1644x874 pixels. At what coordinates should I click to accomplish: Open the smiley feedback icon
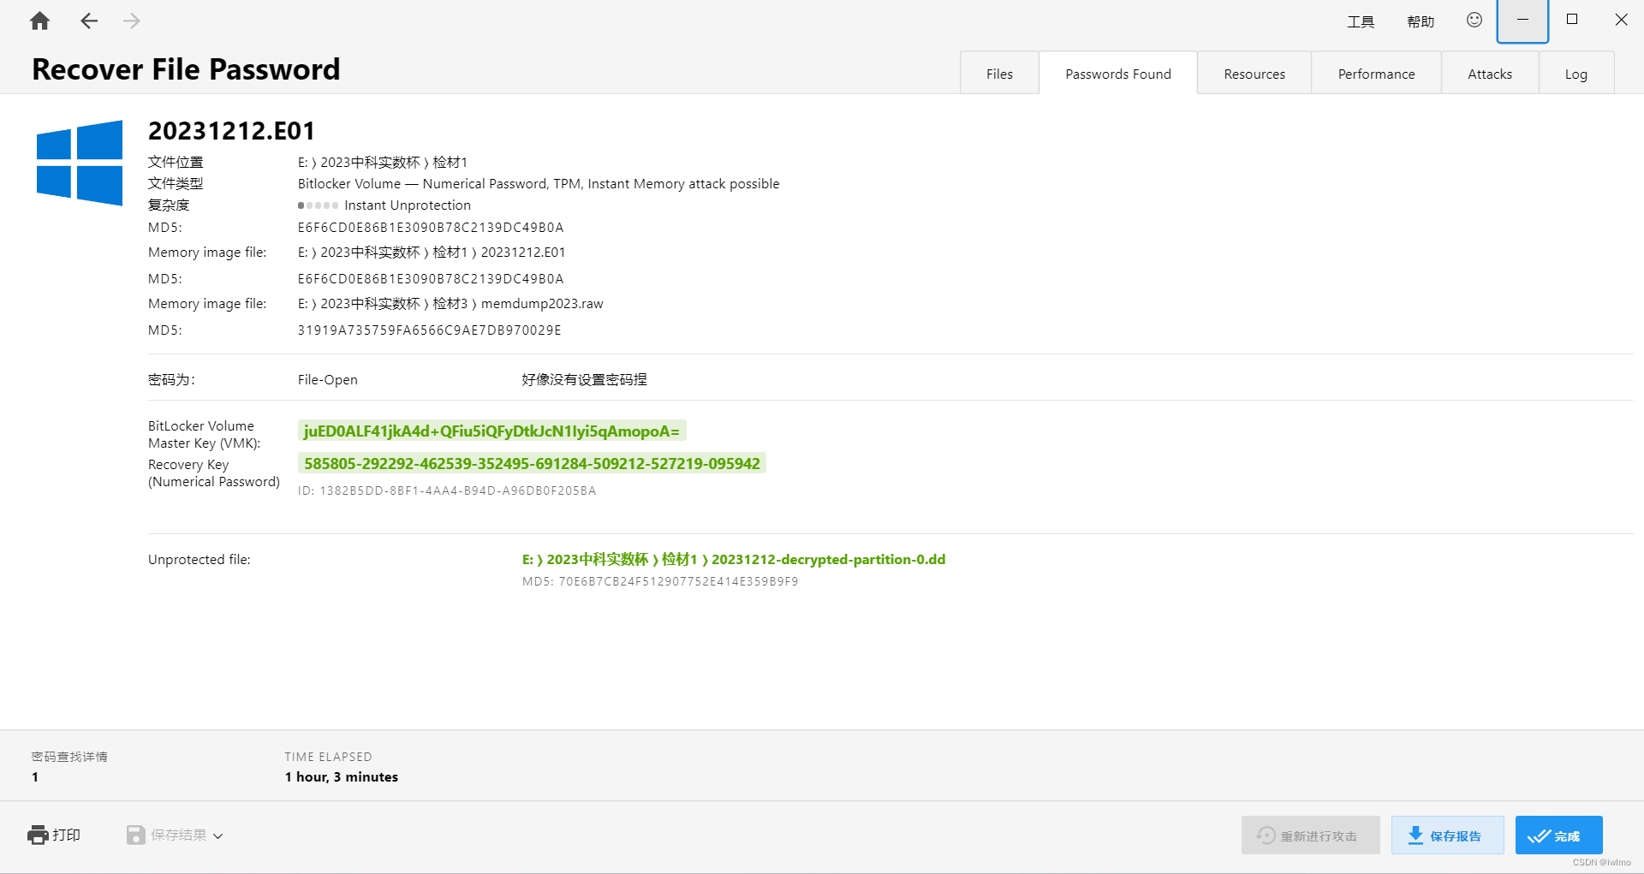coord(1474,20)
